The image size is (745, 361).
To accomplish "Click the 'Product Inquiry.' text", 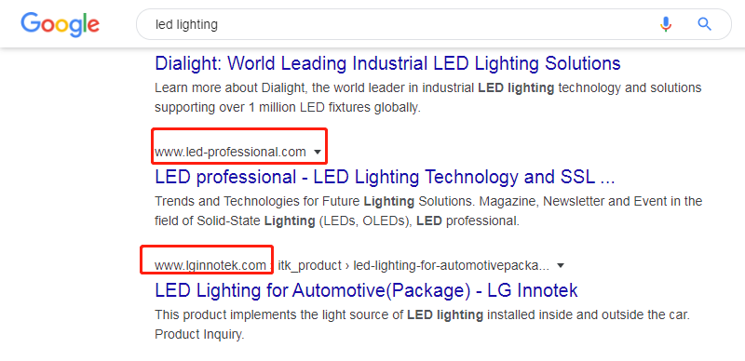I will [199, 335].
